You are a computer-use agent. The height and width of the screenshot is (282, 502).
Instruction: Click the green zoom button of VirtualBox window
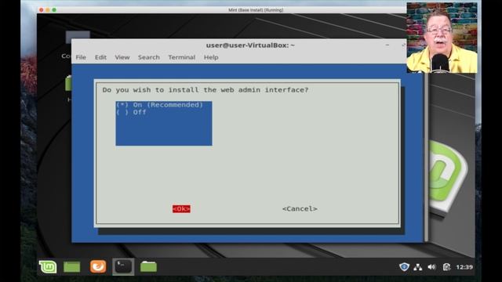click(x=54, y=10)
